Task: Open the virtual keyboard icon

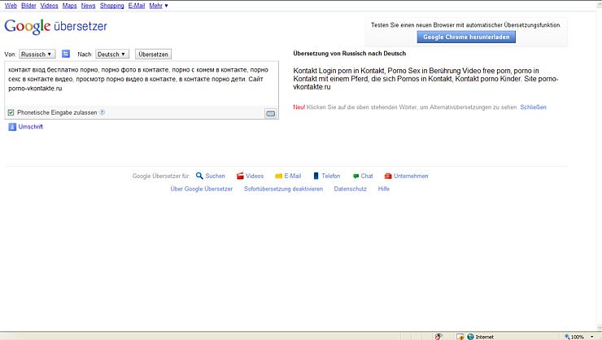Action: pos(270,113)
